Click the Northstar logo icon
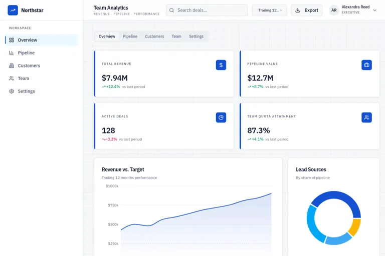385x256 pixels. click(13, 10)
